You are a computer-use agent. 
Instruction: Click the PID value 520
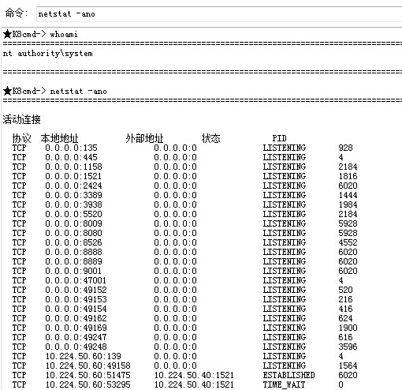pyautogui.click(x=345, y=290)
